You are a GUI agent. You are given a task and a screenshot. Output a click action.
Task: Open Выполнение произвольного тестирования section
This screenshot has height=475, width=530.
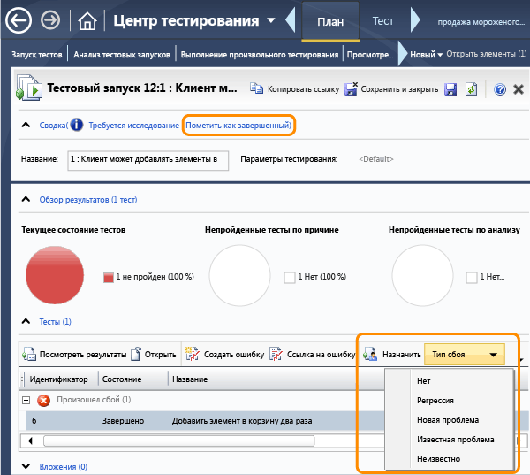(259, 55)
